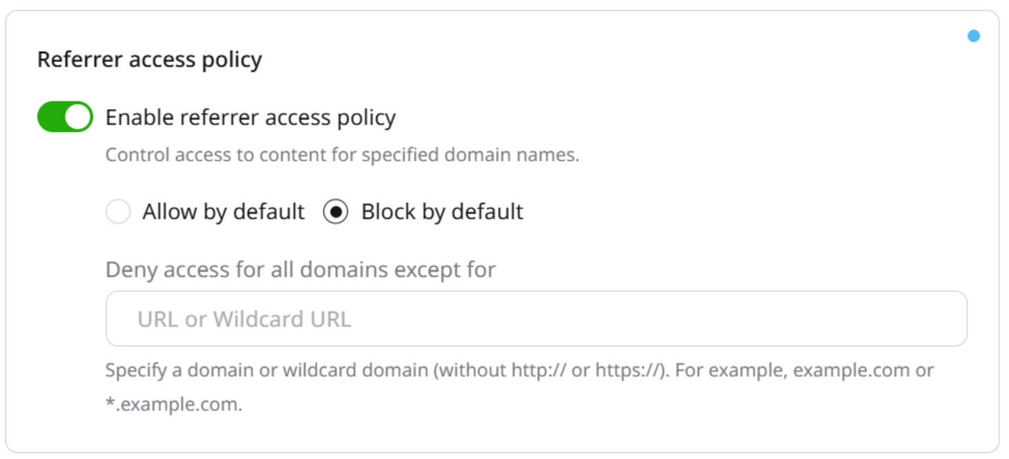Click the example.com sample text
1009x459 pixels.
(x=852, y=371)
